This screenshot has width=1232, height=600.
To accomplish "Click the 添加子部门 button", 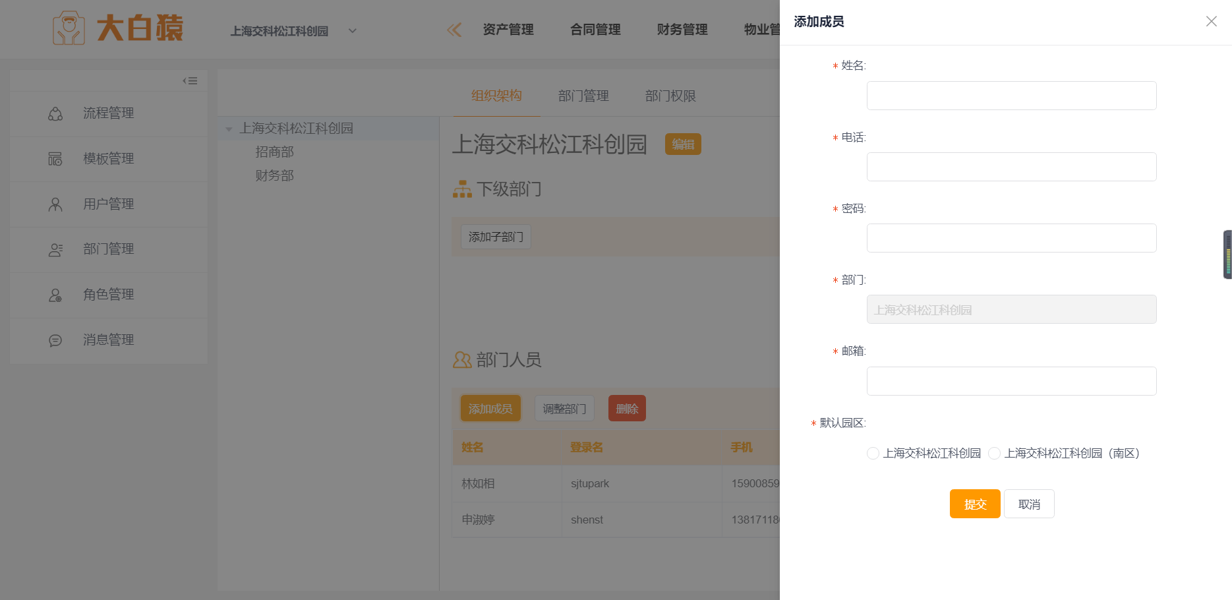I will click(x=496, y=237).
